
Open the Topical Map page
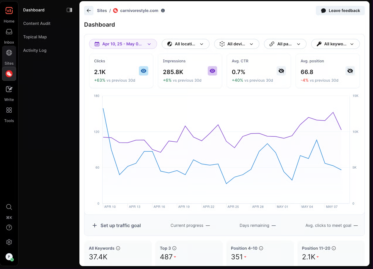click(x=35, y=37)
